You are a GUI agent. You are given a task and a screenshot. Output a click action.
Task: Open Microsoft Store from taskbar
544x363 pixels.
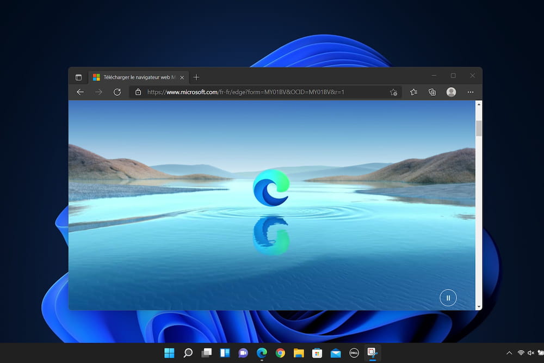317,353
